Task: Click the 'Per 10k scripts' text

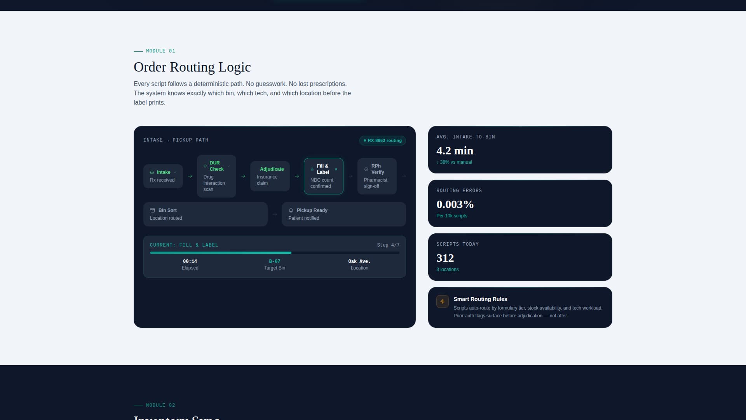Action: [x=452, y=216]
